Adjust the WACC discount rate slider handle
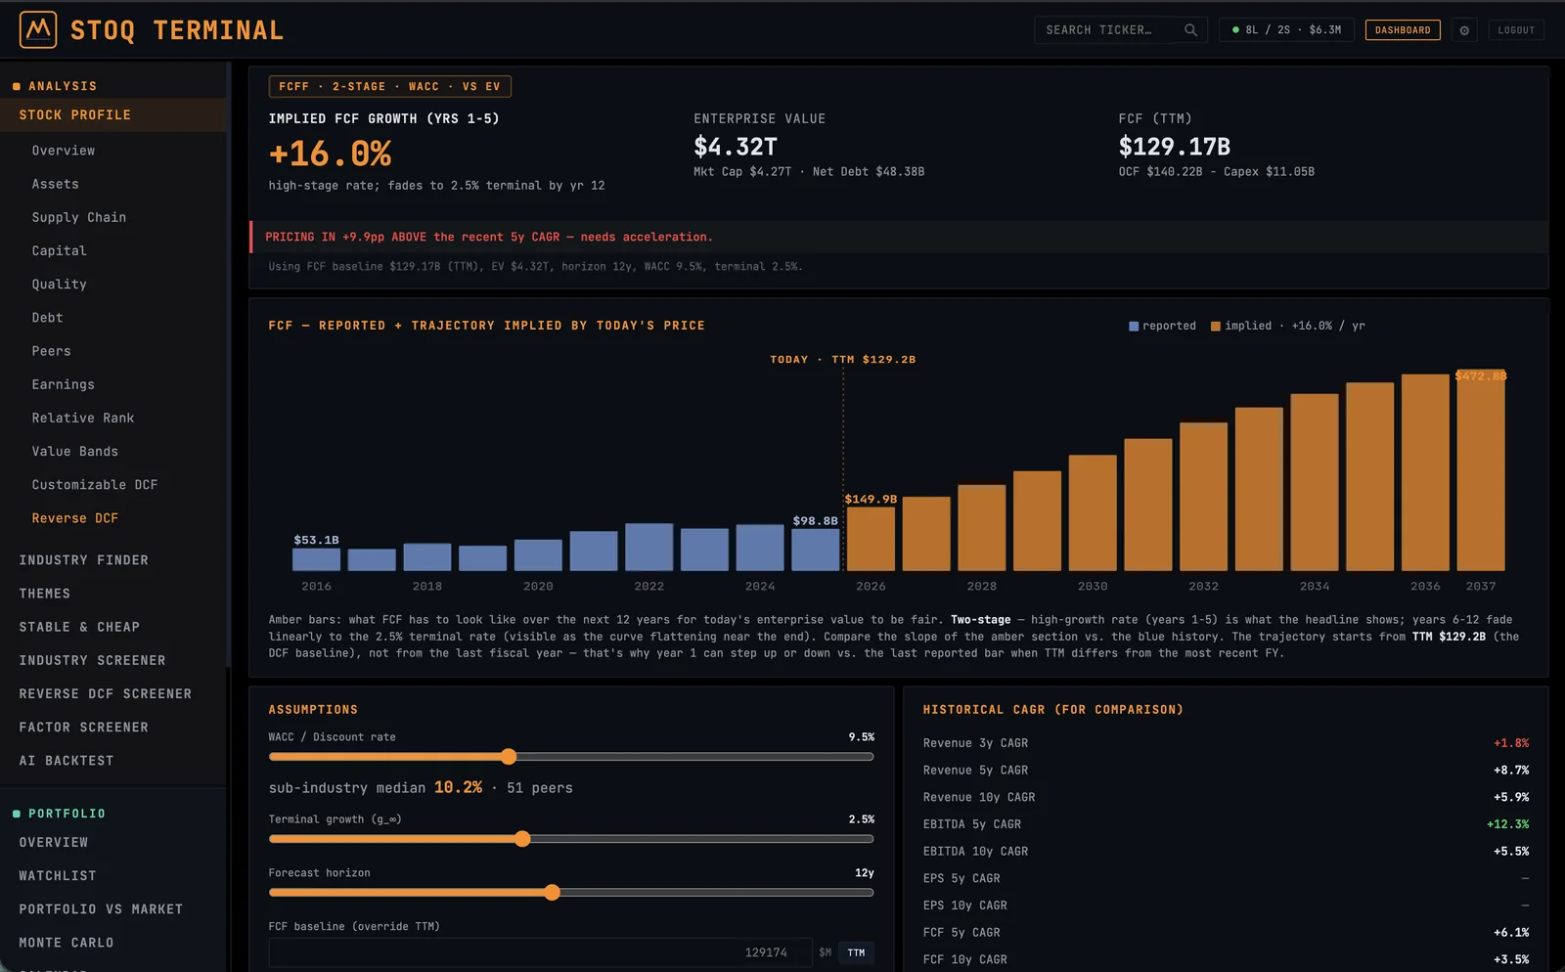The width and height of the screenshot is (1565, 972). tap(509, 756)
